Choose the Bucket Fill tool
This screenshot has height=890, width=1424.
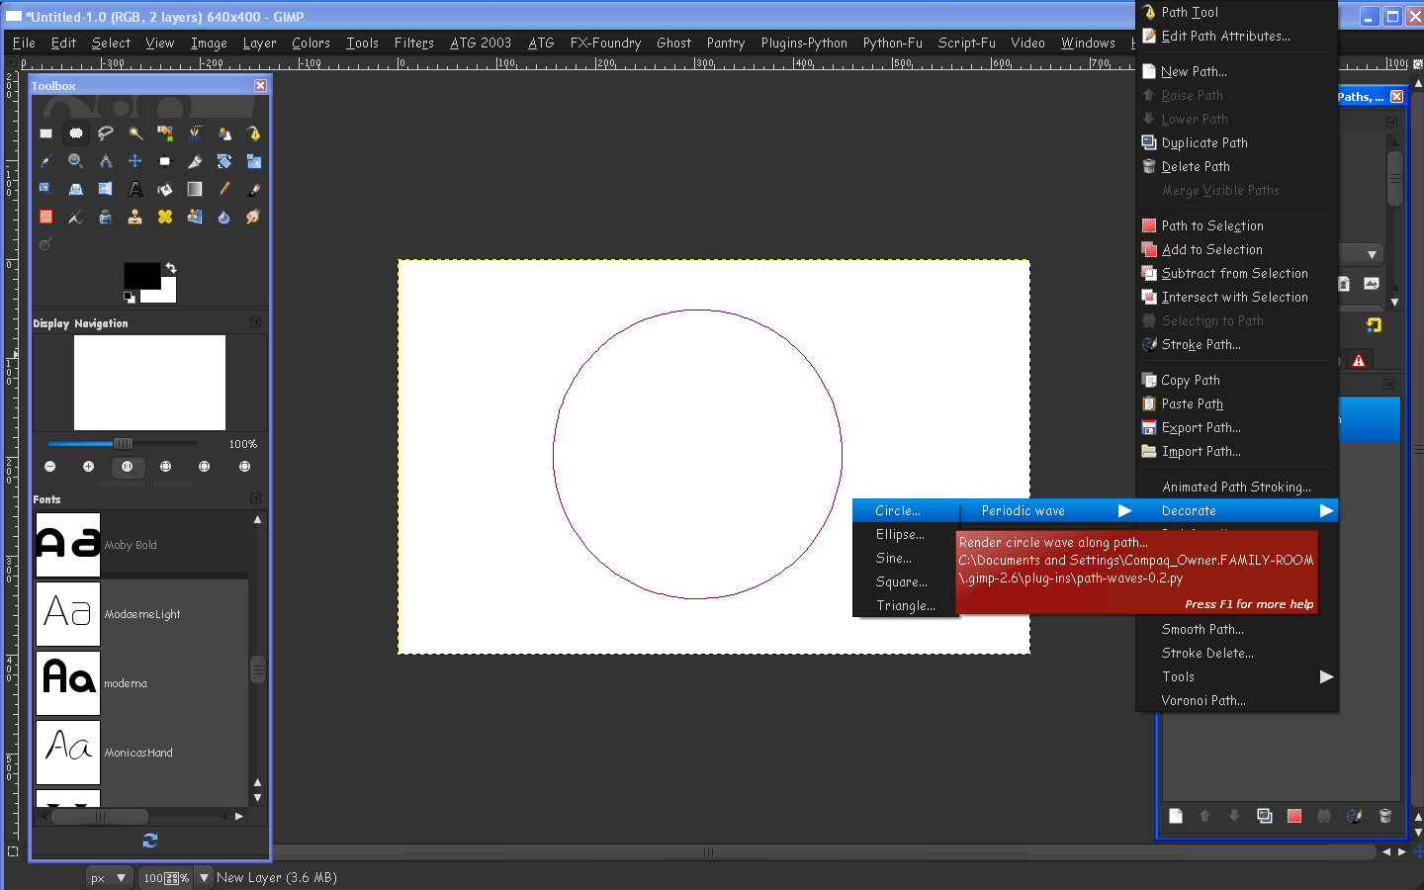(165, 189)
